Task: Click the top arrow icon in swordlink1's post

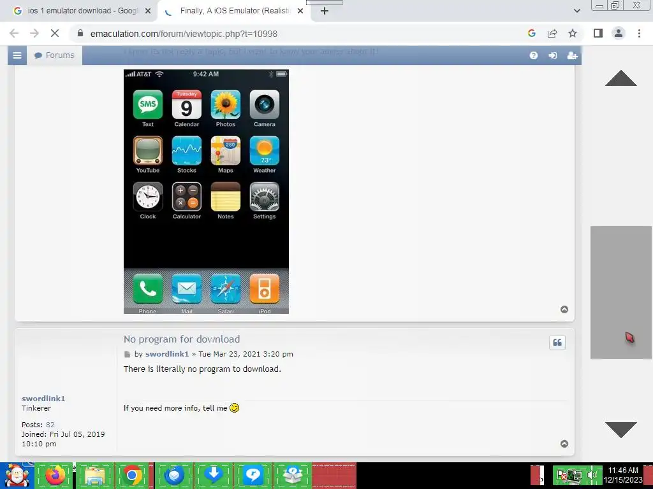Action: click(x=564, y=444)
